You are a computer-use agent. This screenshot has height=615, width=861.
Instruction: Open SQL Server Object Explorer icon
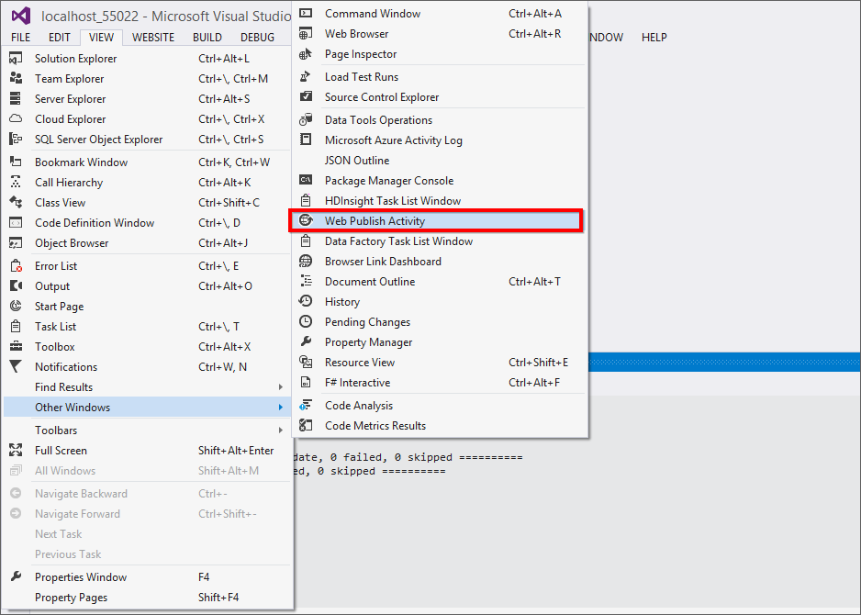point(13,139)
